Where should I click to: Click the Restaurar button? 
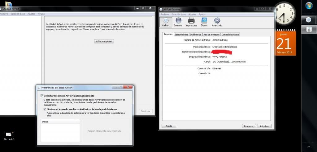pos(249,126)
